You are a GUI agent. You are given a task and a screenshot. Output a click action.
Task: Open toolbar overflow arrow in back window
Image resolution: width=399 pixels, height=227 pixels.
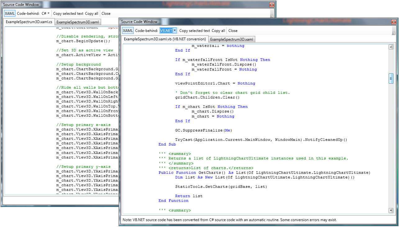point(272,16)
